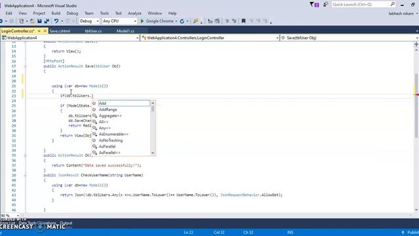This screenshot has width=419, height=236.
Task: Click the Quick Launch magnifier icon
Action: 393,5
